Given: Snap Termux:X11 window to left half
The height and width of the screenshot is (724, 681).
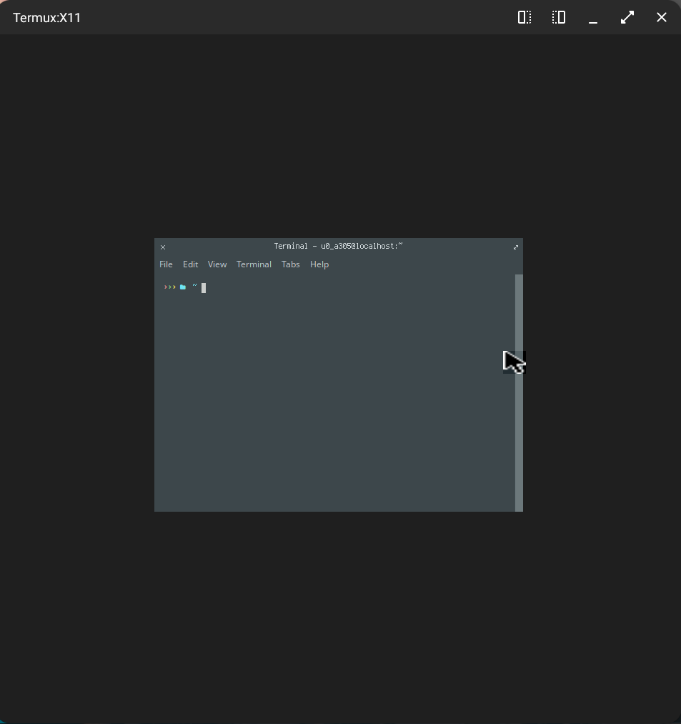Looking at the screenshot, I should pos(525,18).
